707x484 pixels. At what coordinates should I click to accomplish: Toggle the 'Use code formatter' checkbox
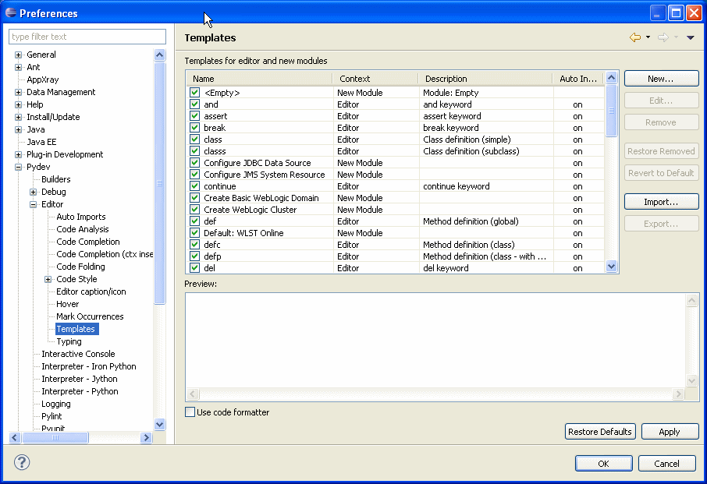tap(190, 412)
